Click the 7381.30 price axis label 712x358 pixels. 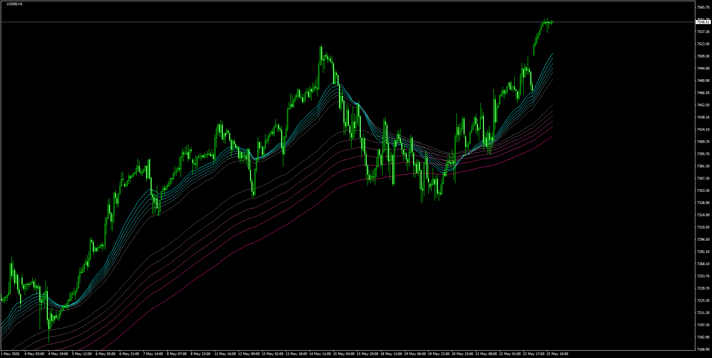tap(703, 166)
